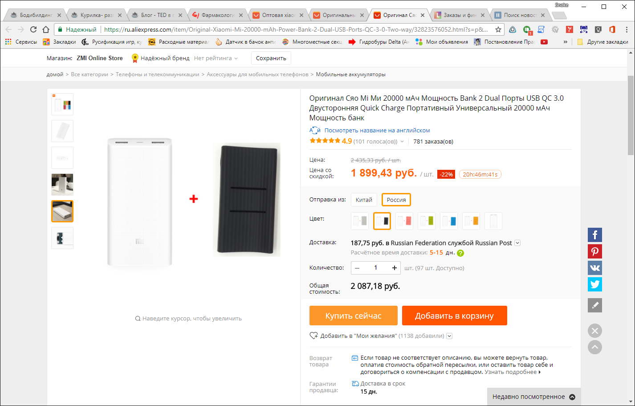Reload the current page

pos(33,29)
